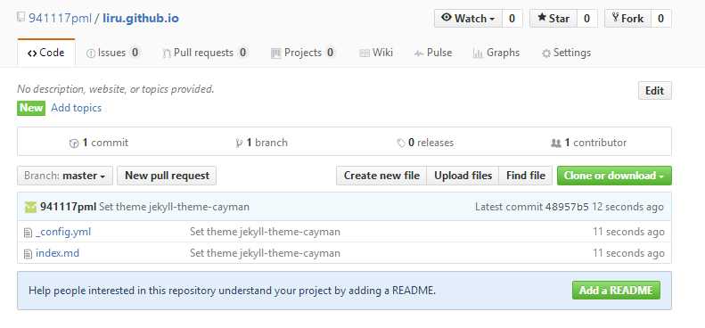View the 0 releases page
The width and height of the screenshot is (705, 328).
point(425,143)
